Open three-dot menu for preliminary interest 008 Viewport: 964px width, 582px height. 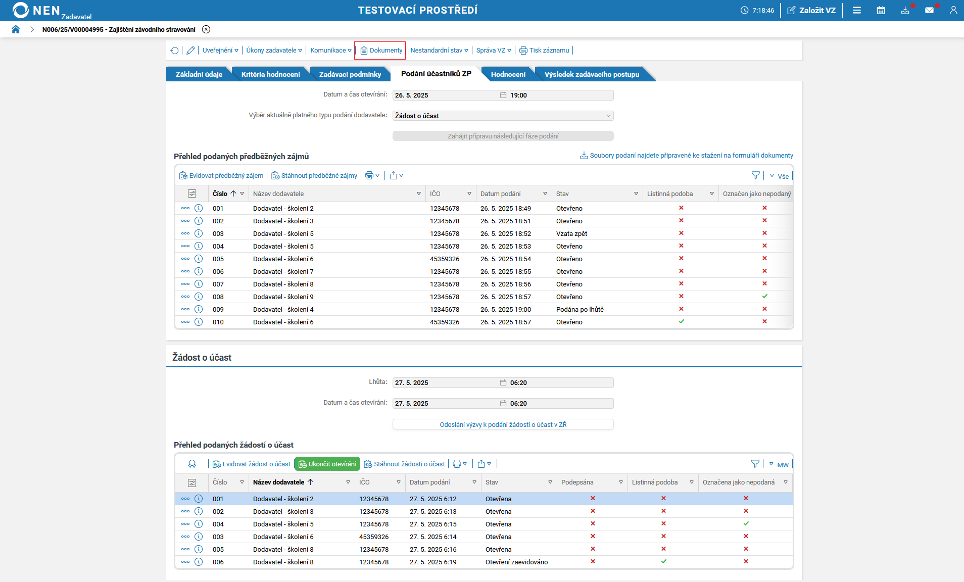pyautogui.click(x=185, y=297)
